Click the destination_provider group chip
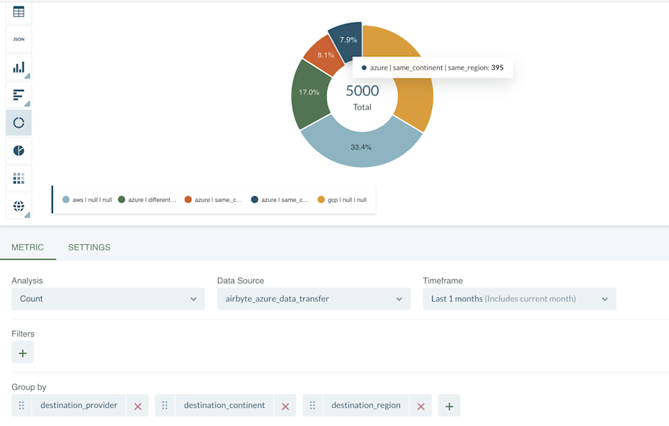The width and height of the screenshot is (669, 426). (x=79, y=406)
